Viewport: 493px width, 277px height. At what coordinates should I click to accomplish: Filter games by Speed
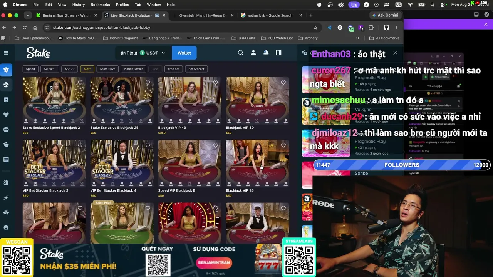(30, 69)
